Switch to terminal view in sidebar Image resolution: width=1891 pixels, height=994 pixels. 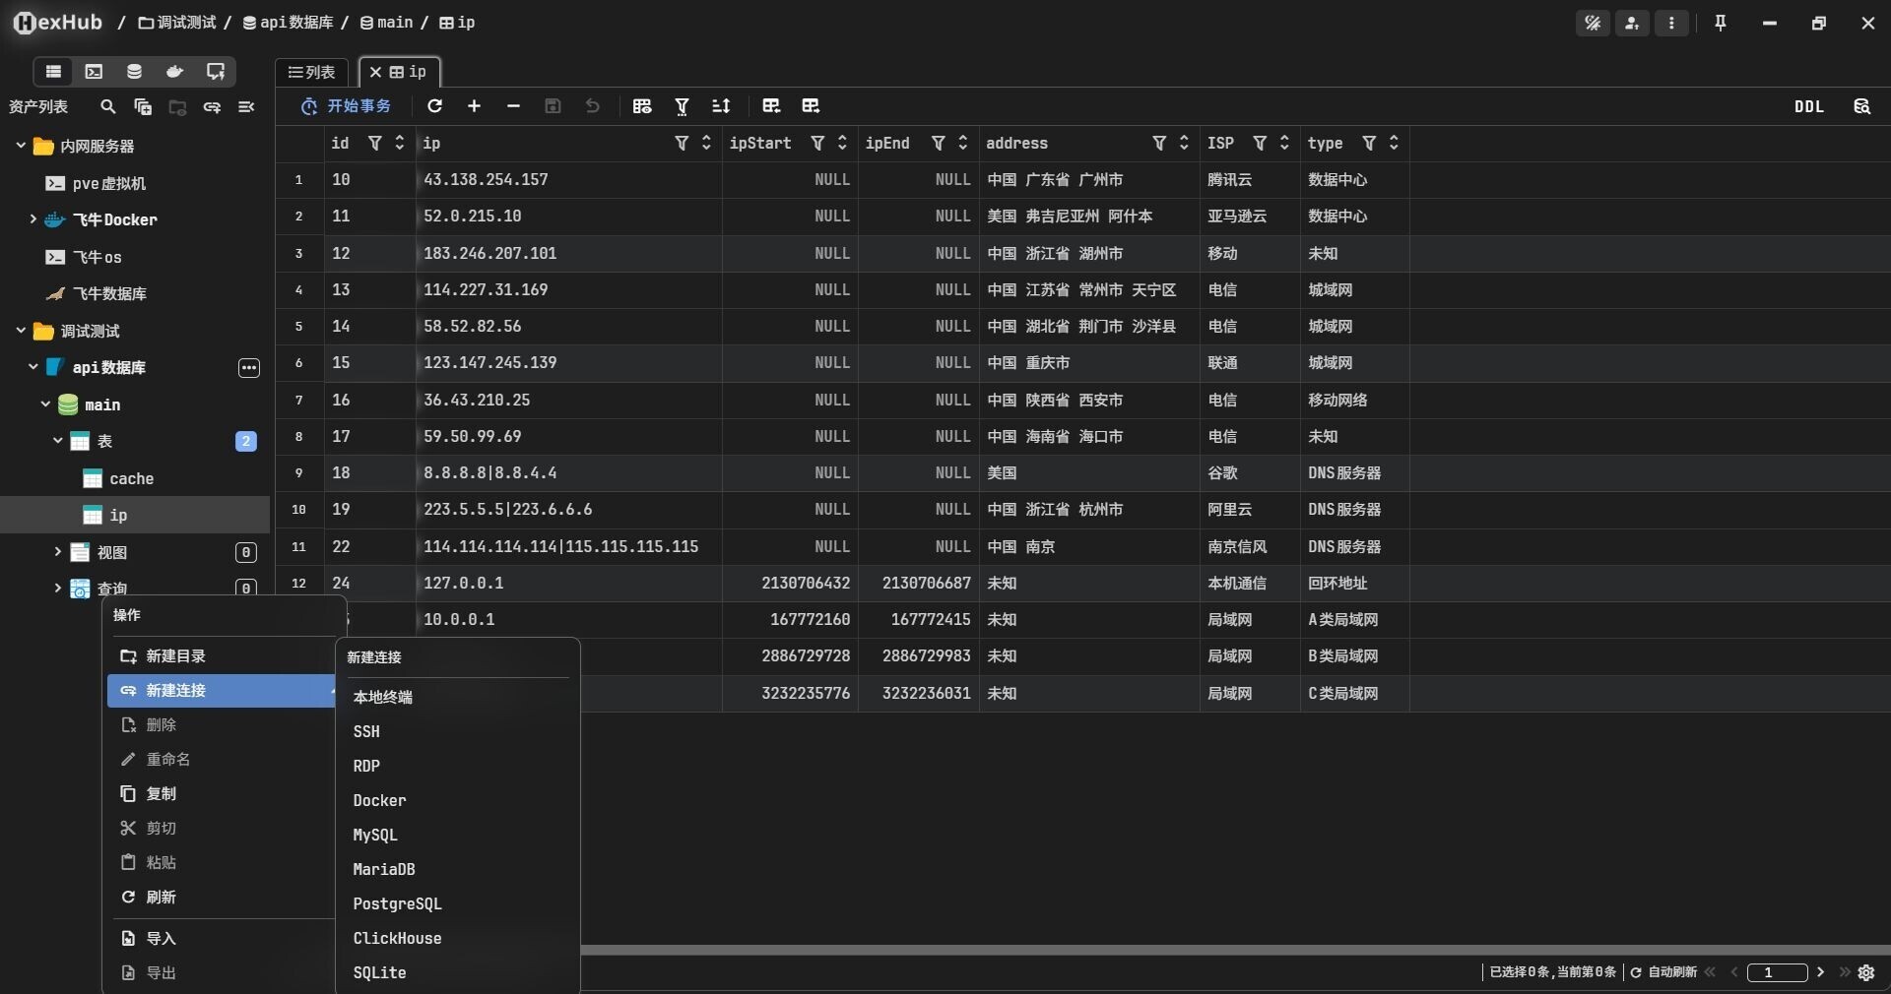(94, 72)
